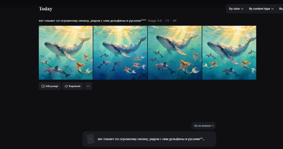Open the By date filter dropdown
Image resolution: width=283 pixels, height=149 pixels.
[236, 9]
